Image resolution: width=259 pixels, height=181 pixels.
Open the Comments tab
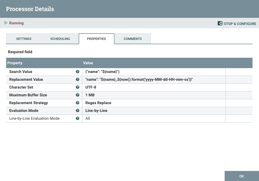133,39
